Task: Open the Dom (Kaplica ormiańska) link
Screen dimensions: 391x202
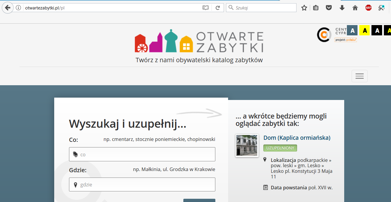Action: click(x=297, y=138)
